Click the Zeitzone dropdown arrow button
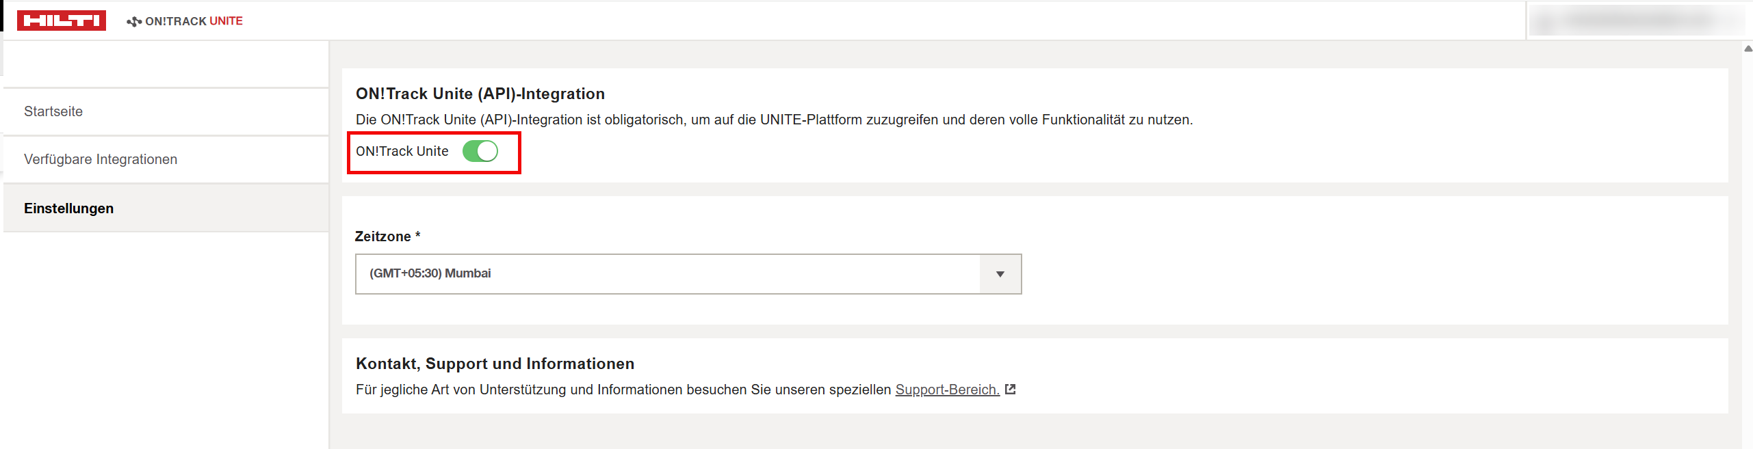1753x449 pixels. [x=1000, y=274]
